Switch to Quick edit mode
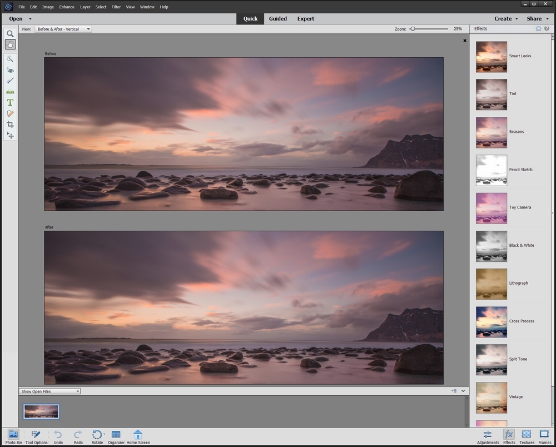Image resolution: width=556 pixels, height=447 pixels. (x=250, y=19)
